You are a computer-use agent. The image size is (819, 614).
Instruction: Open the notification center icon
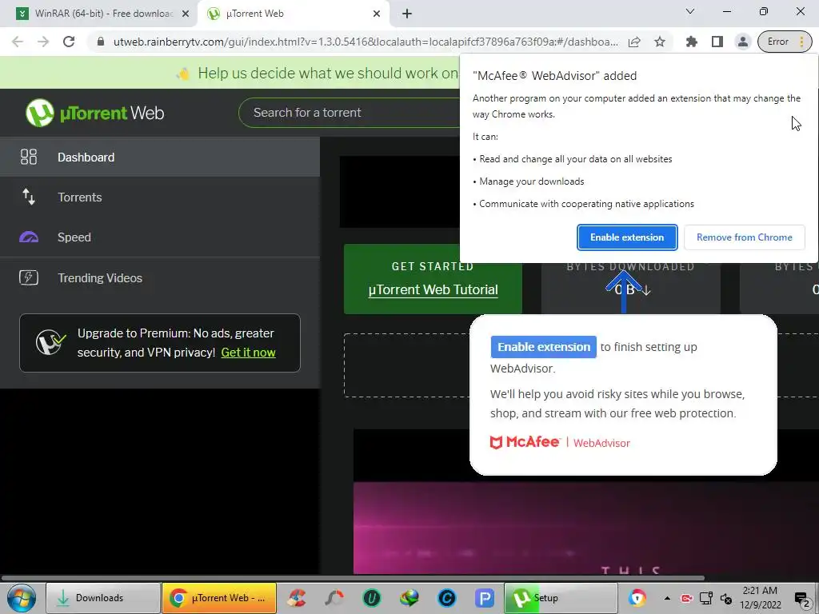point(801,598)
